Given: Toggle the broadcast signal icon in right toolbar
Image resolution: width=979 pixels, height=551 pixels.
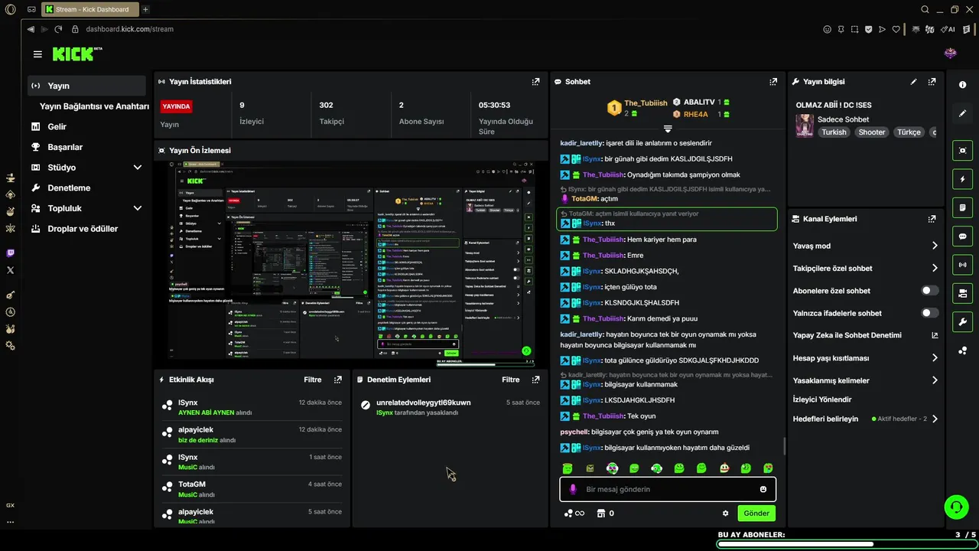Looking at the screenshot, I should [x=962, y=265].
